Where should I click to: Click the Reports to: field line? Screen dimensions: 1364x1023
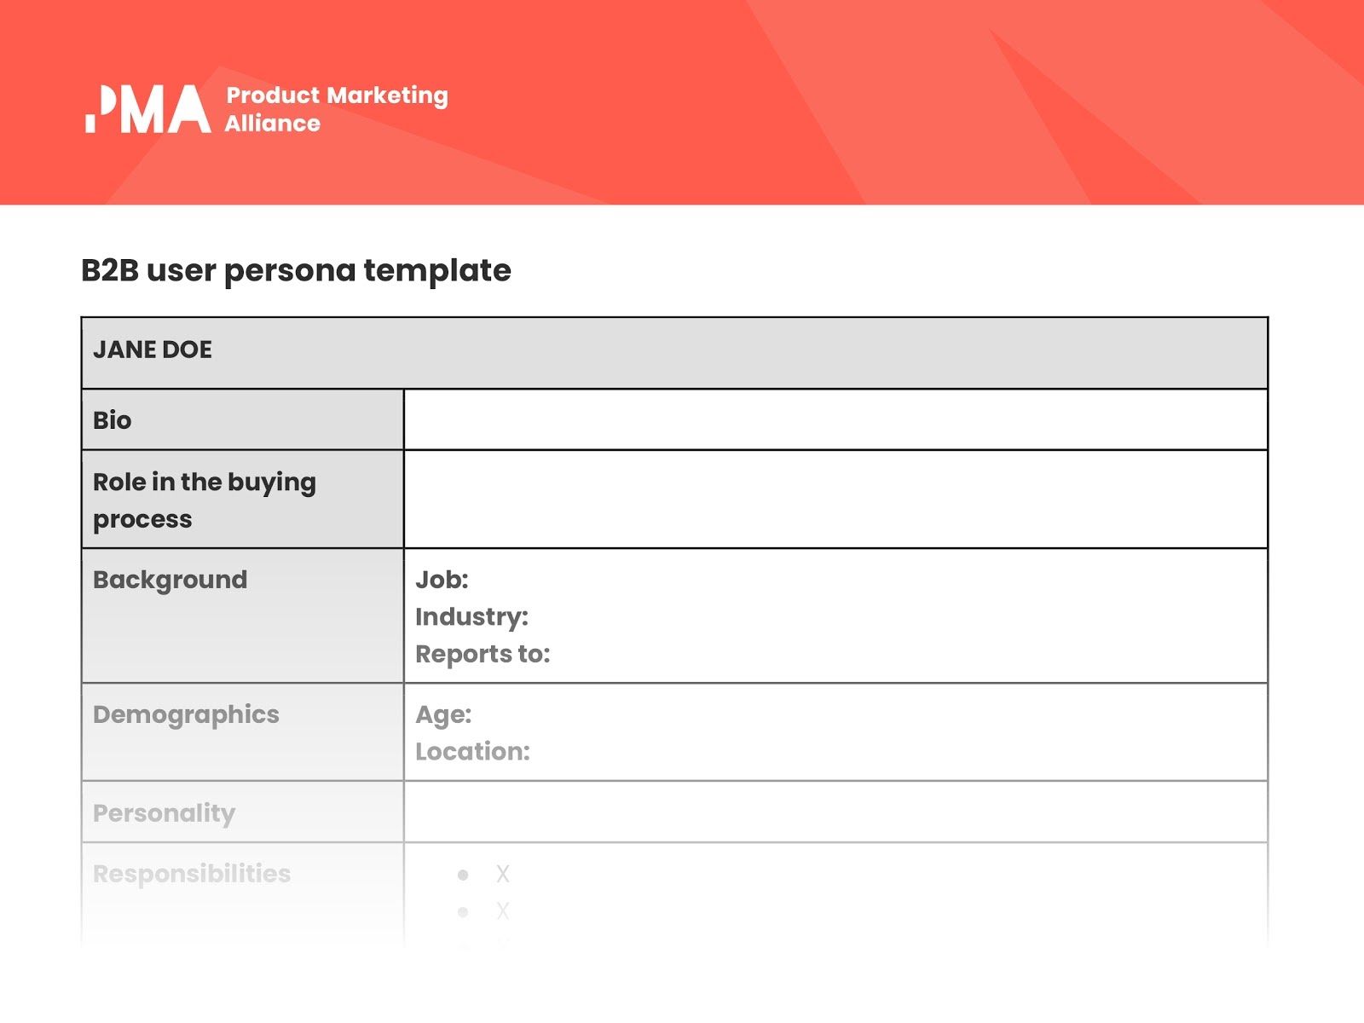point(483,654)
